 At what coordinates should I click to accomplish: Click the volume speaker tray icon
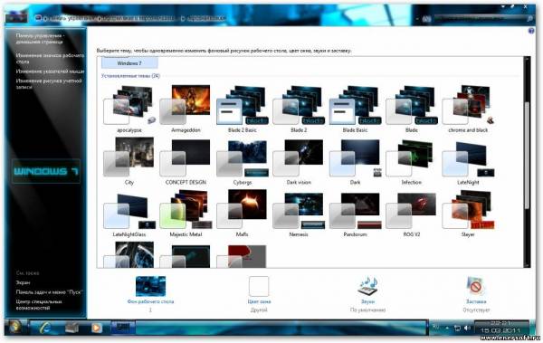tap(467, 328)
